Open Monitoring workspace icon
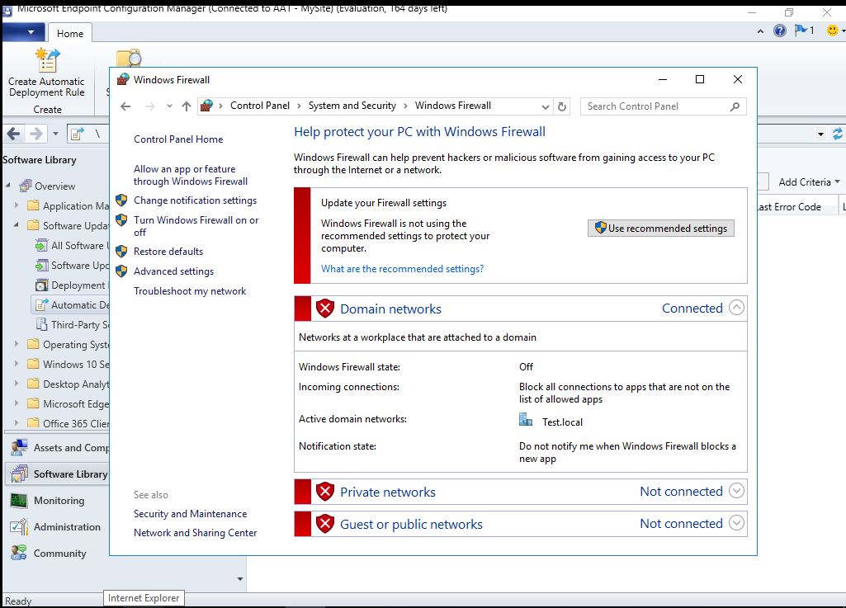Screen dimensions: 846x608 [x=19, y=500]
